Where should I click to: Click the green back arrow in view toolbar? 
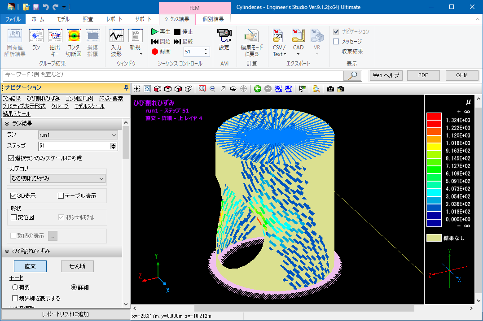257,89
